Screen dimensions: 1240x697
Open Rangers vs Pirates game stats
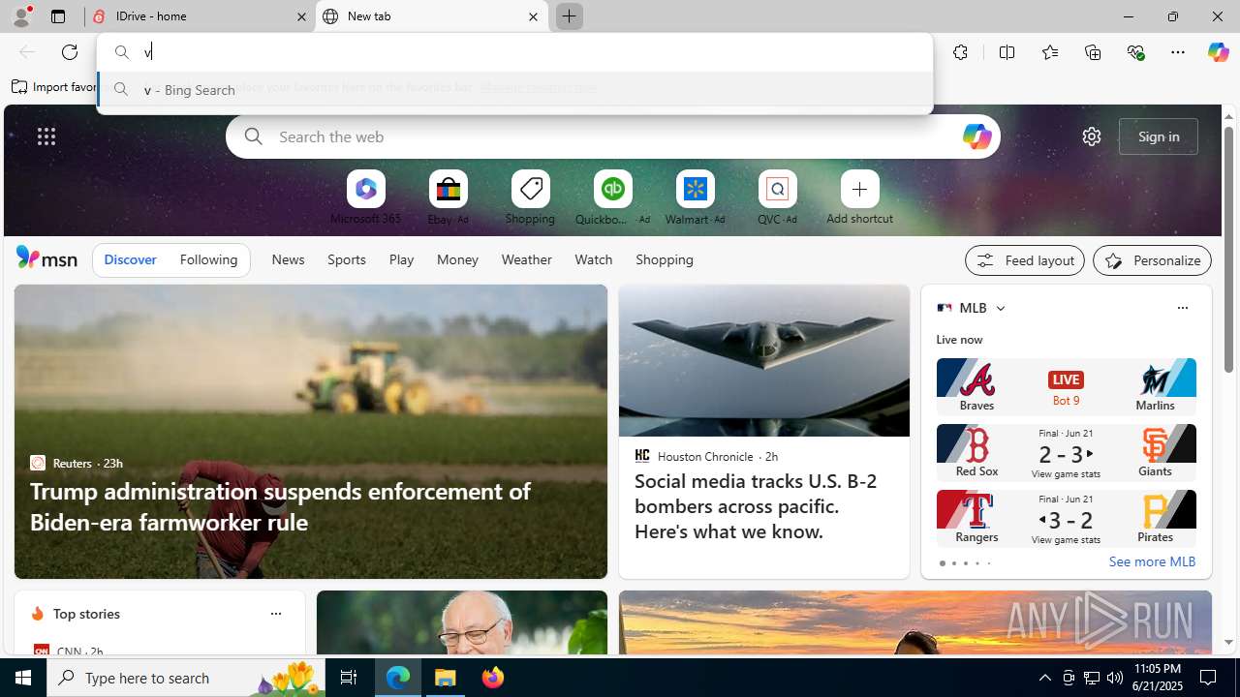pyautogui.click(x=1066, y=518)
